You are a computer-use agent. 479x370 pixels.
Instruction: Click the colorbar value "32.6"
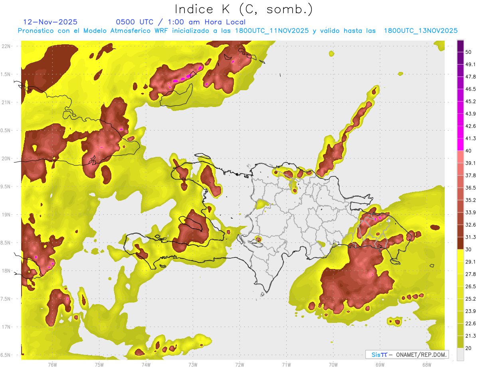coord(471,225)
